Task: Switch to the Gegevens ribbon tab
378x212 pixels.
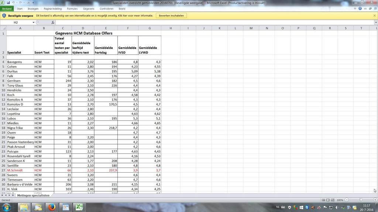Action: click(89, 9)
